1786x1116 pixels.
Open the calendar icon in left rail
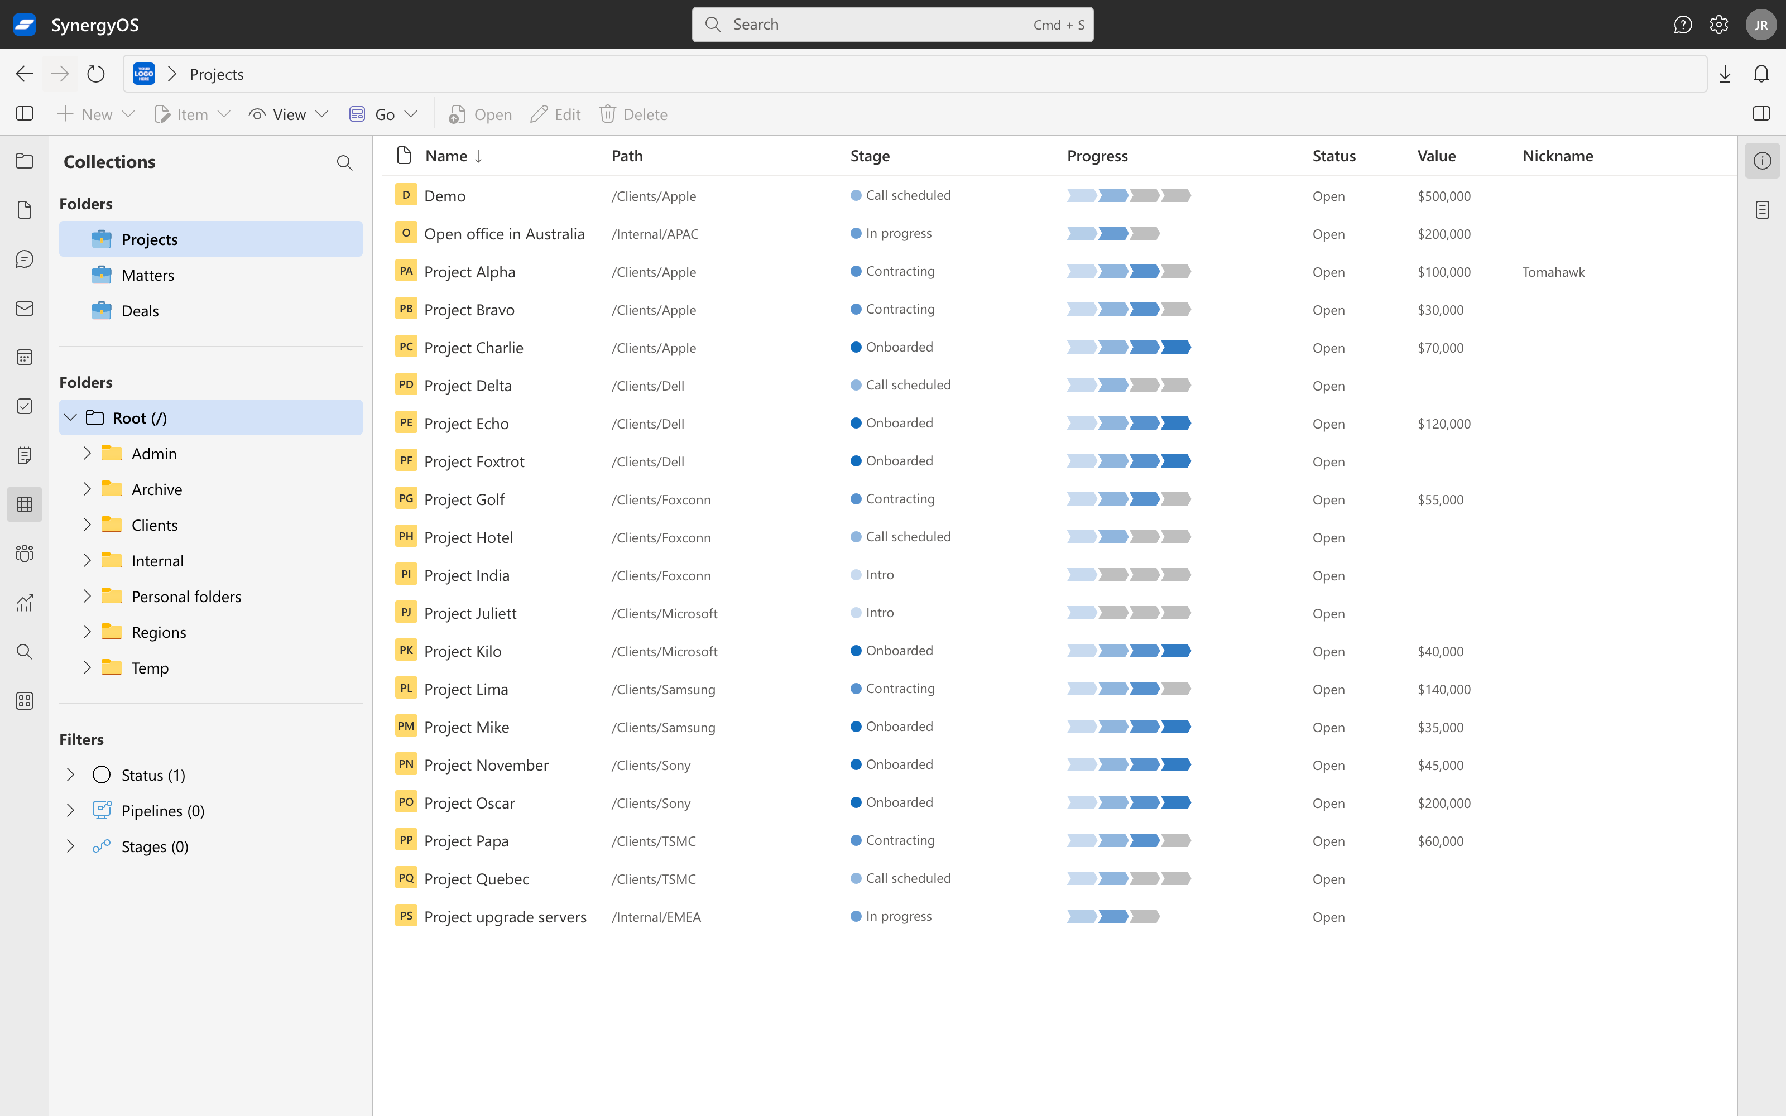pyautogui.click(x=25, y=357)
